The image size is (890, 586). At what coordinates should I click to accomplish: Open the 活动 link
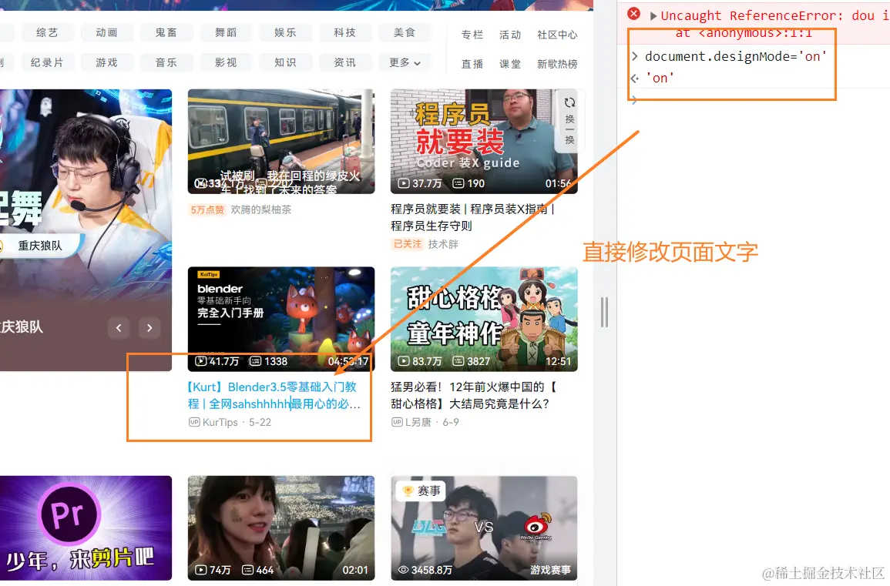click(510, 35)
